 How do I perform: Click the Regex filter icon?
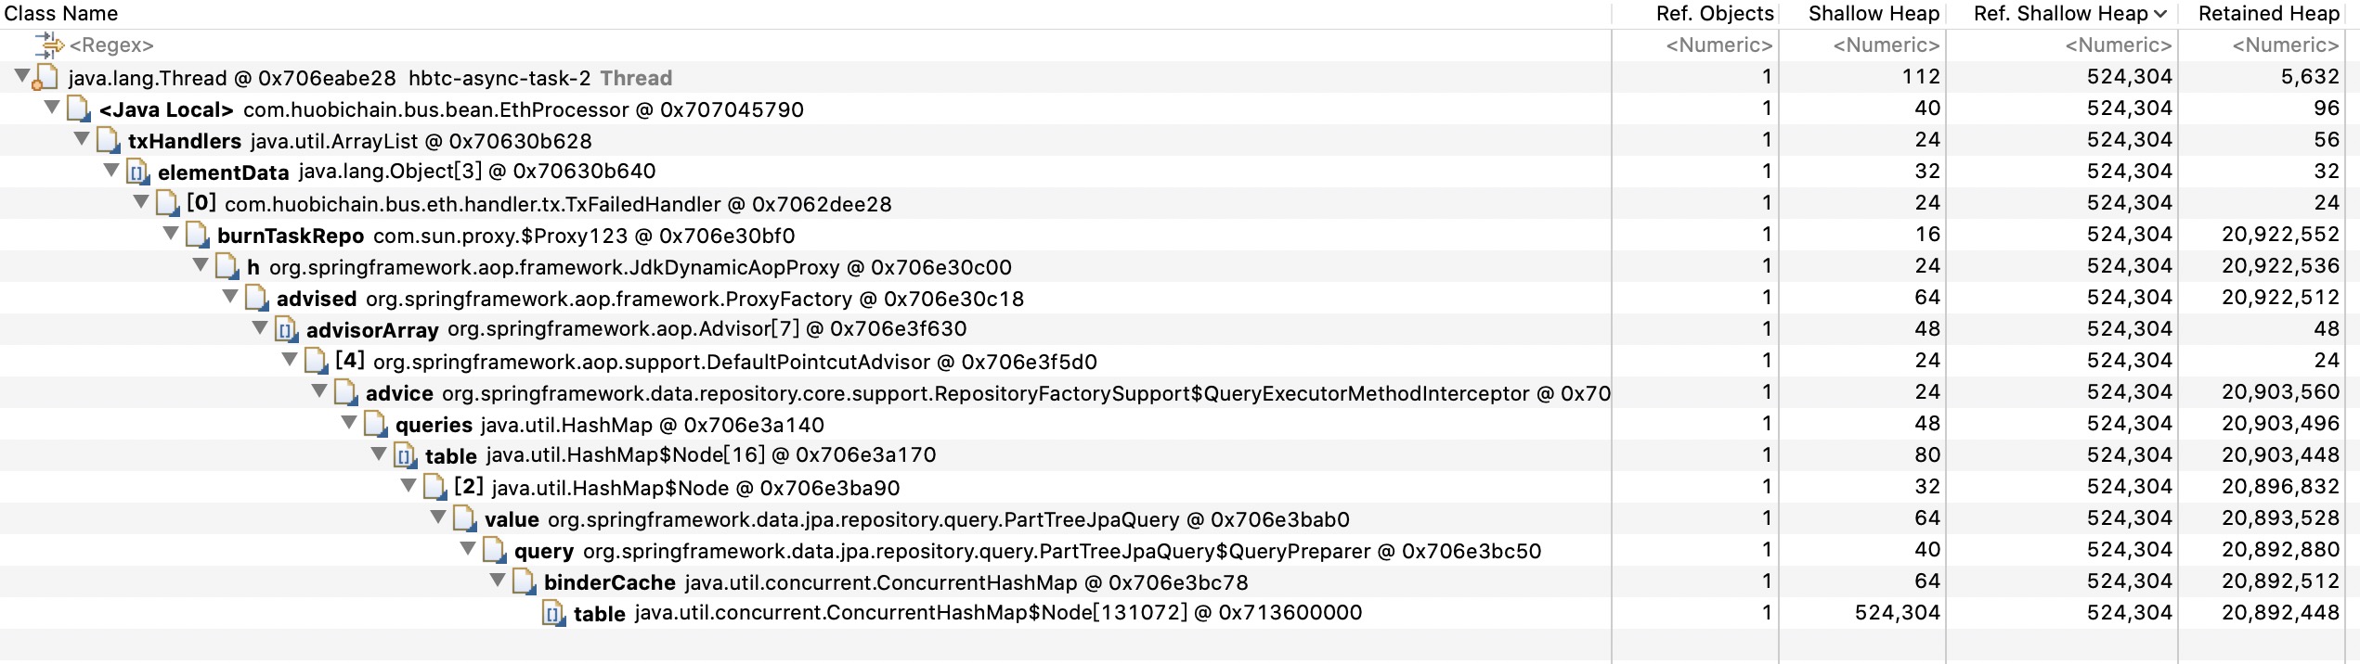coord(48,45)
